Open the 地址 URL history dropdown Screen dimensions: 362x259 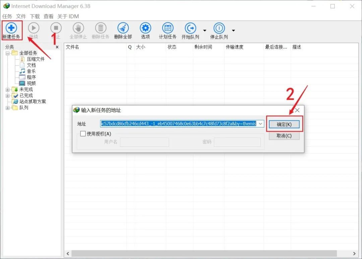point(260,124)
